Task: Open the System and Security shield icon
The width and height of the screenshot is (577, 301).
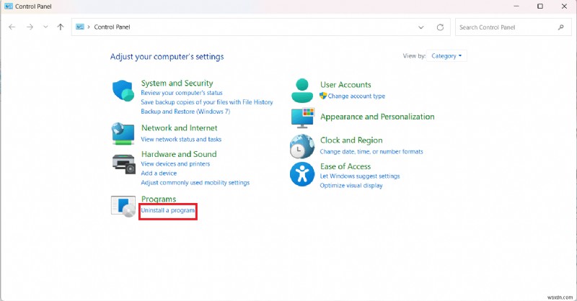Action: coord(123,91)
